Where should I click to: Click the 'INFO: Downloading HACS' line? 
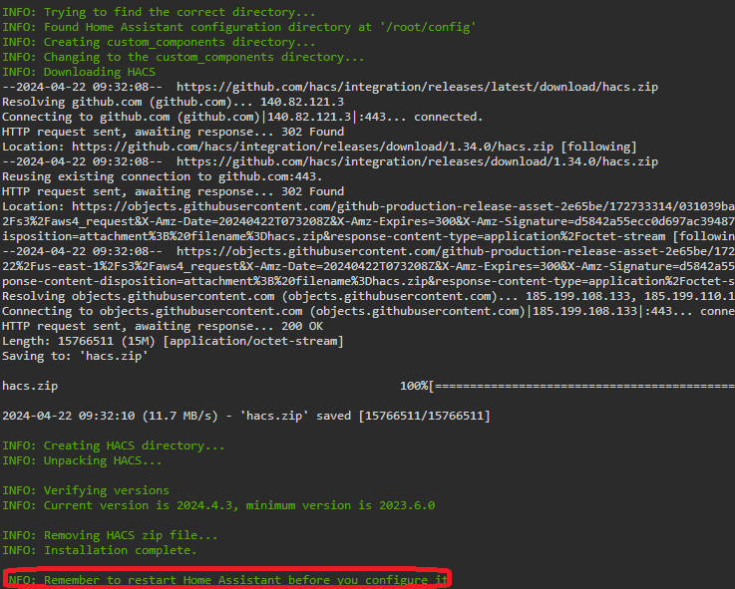click(79, 72)
